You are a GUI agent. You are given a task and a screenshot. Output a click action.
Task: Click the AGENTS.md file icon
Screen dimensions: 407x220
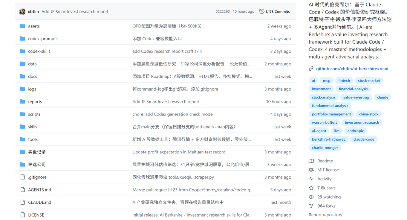[x=23, y=190]
